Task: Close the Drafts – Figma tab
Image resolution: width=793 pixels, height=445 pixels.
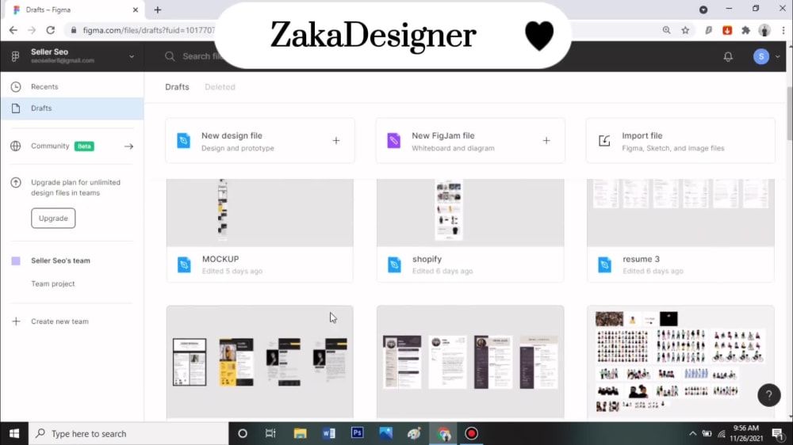Action: (x=136, y=10)
